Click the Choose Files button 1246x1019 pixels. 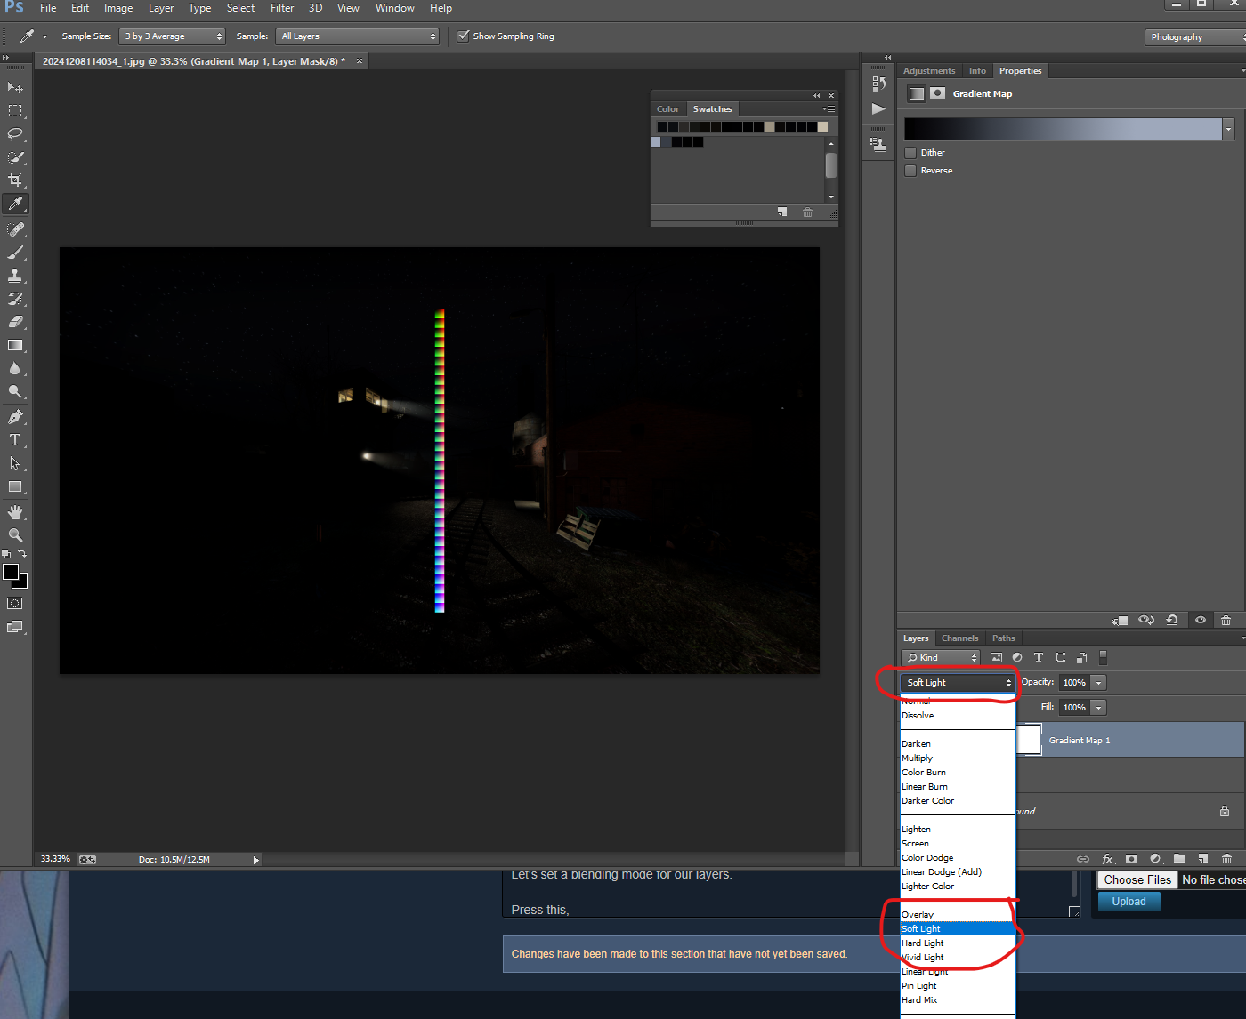pos(1137,879)
